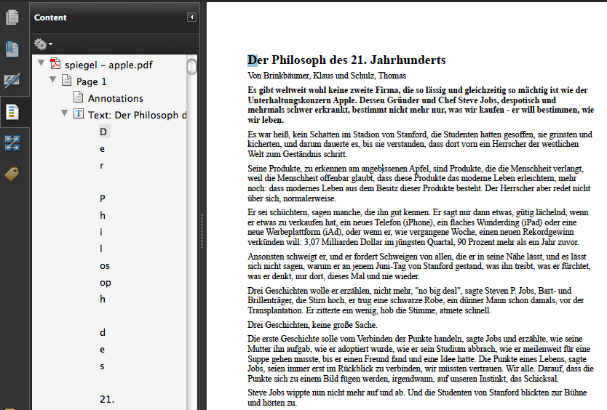The image size is (607, 410).
Task: Select the '21.' content item
Action: [x=107, y=399]
